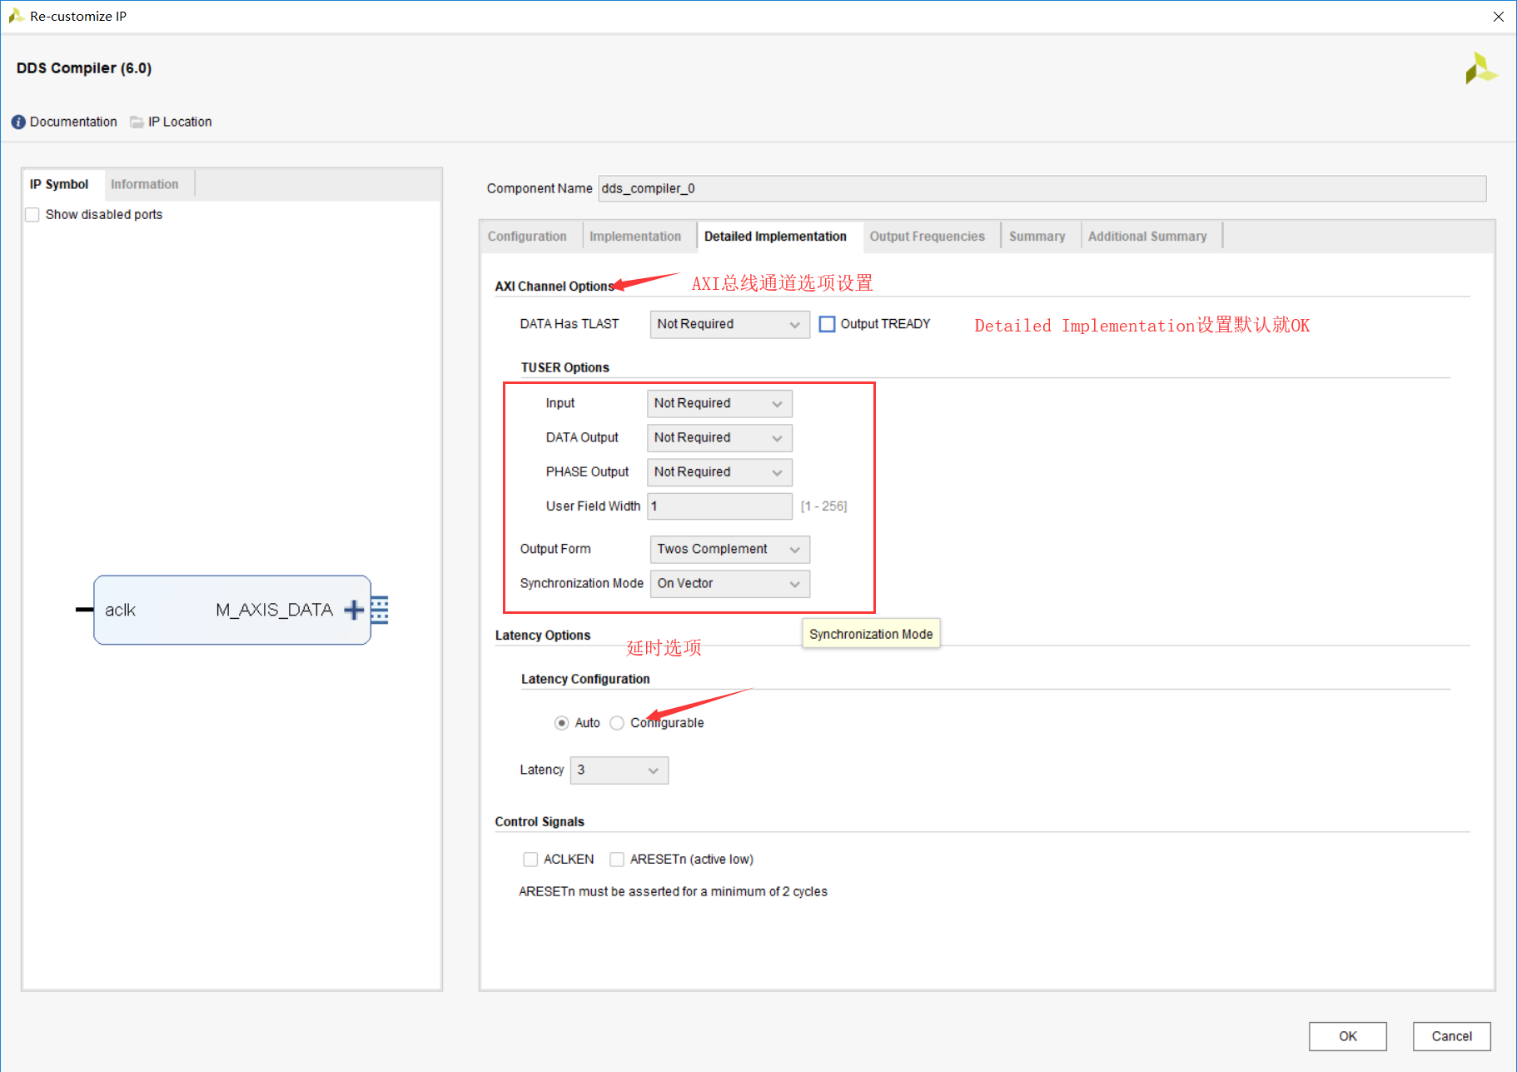
Task: Click AXI Channel Options heading
Action: click(555, 287)
